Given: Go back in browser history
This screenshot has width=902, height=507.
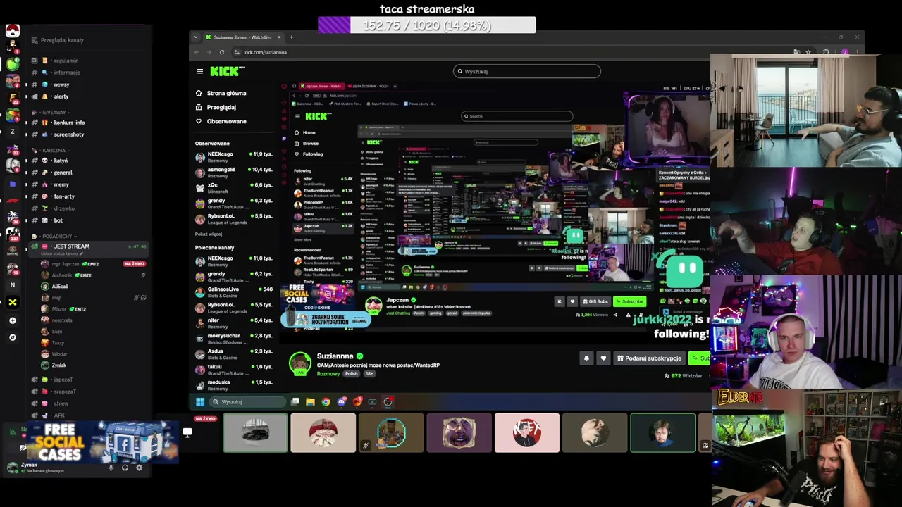Looking at the screenshot, I should (197, 52).
